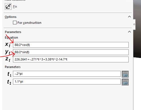Click the z-t equation symbol
This screenshot has width=141, height=110.
point(8,59)
